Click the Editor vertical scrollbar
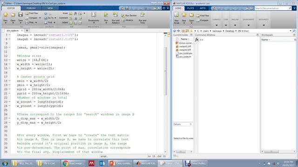This screenshot has width=298, height=167. (x=165, y=71)
